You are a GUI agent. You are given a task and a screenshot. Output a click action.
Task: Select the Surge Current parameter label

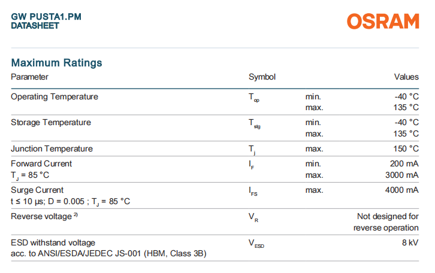[x=37, y=190]
